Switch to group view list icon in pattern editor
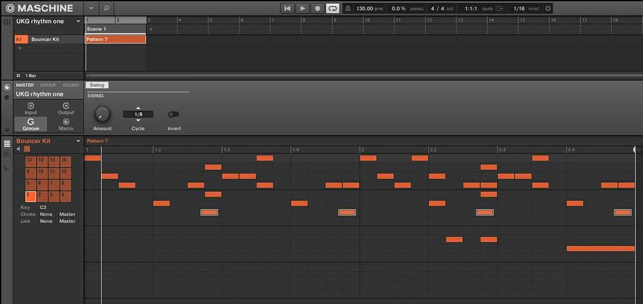Image resolution: width=643 pixels, height=304 pixels. [7, 143]
